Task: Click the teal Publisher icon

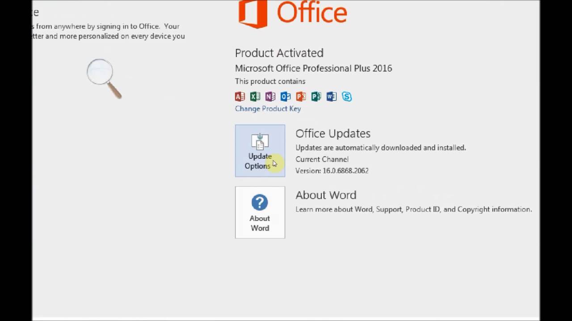Action: point(316,96)
